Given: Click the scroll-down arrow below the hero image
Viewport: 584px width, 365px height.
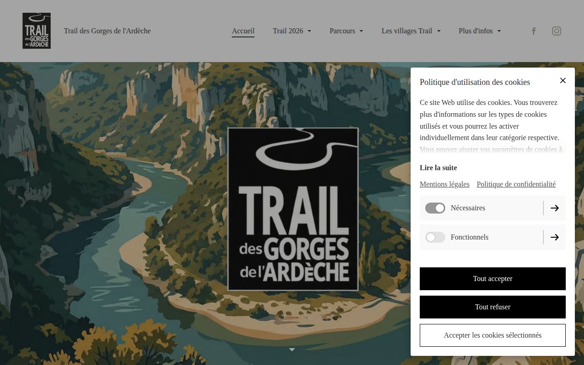Looking at the screenshot, I should [292, 349].
